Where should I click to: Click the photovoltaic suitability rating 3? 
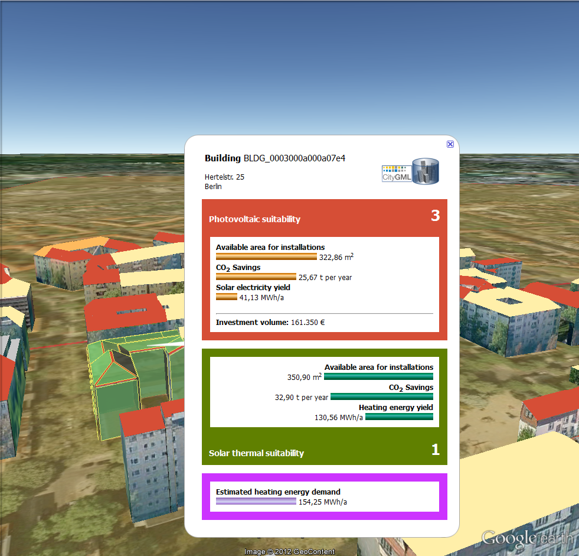[436, 216]
